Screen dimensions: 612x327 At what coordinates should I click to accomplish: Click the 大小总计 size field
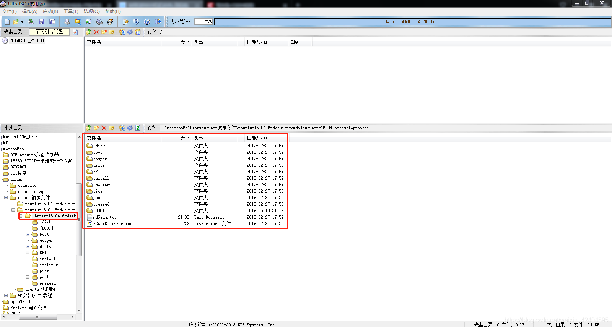coord(203,22)
